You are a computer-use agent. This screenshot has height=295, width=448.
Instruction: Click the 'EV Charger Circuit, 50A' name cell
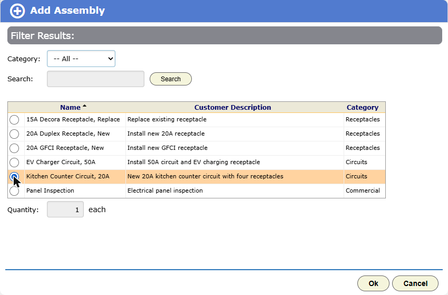[x=75, y=163]
